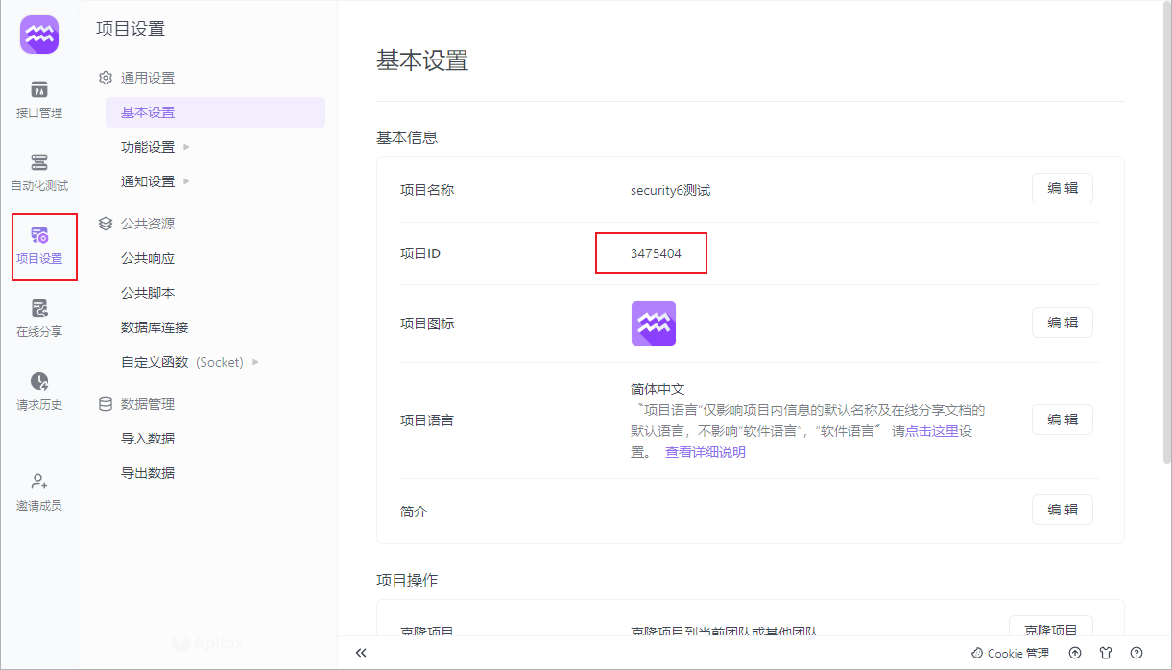Click the shirt theme icon

tap(1106, 653)
